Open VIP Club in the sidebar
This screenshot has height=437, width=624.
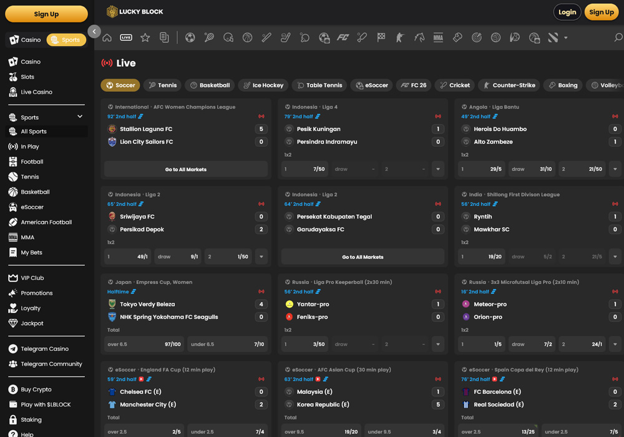pyautogui.click(x=32, y=278)
